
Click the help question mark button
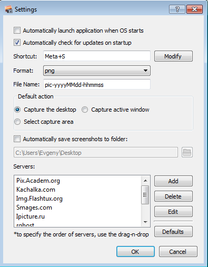click(177, 9)
